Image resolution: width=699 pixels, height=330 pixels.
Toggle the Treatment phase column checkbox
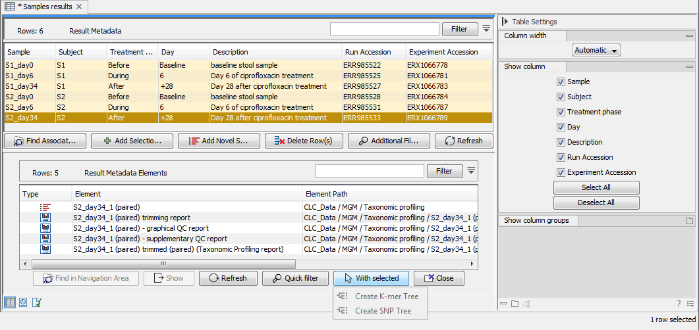pos(561,112)
